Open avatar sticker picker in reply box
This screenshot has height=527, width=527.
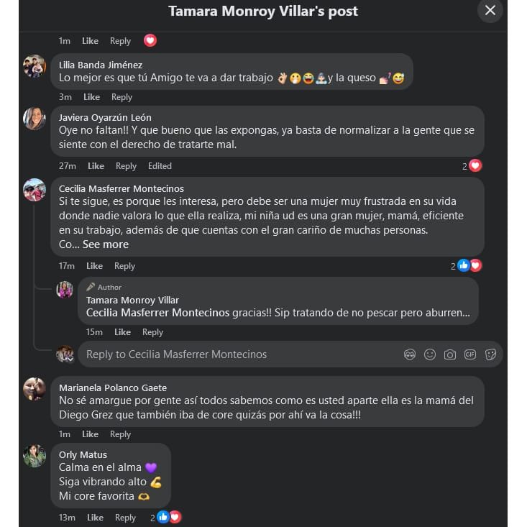[410, 354]
